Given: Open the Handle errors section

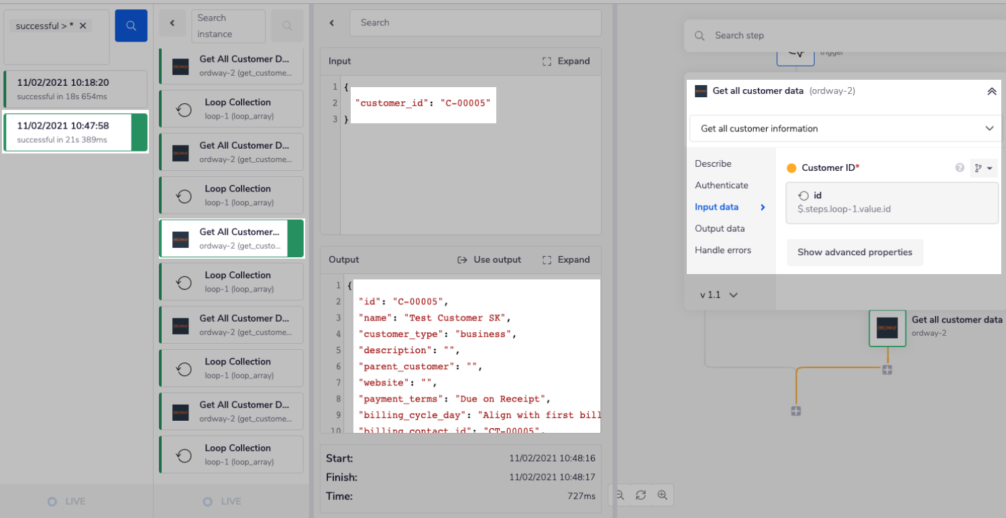Looking at the screenshot, I should coord(723,250).
